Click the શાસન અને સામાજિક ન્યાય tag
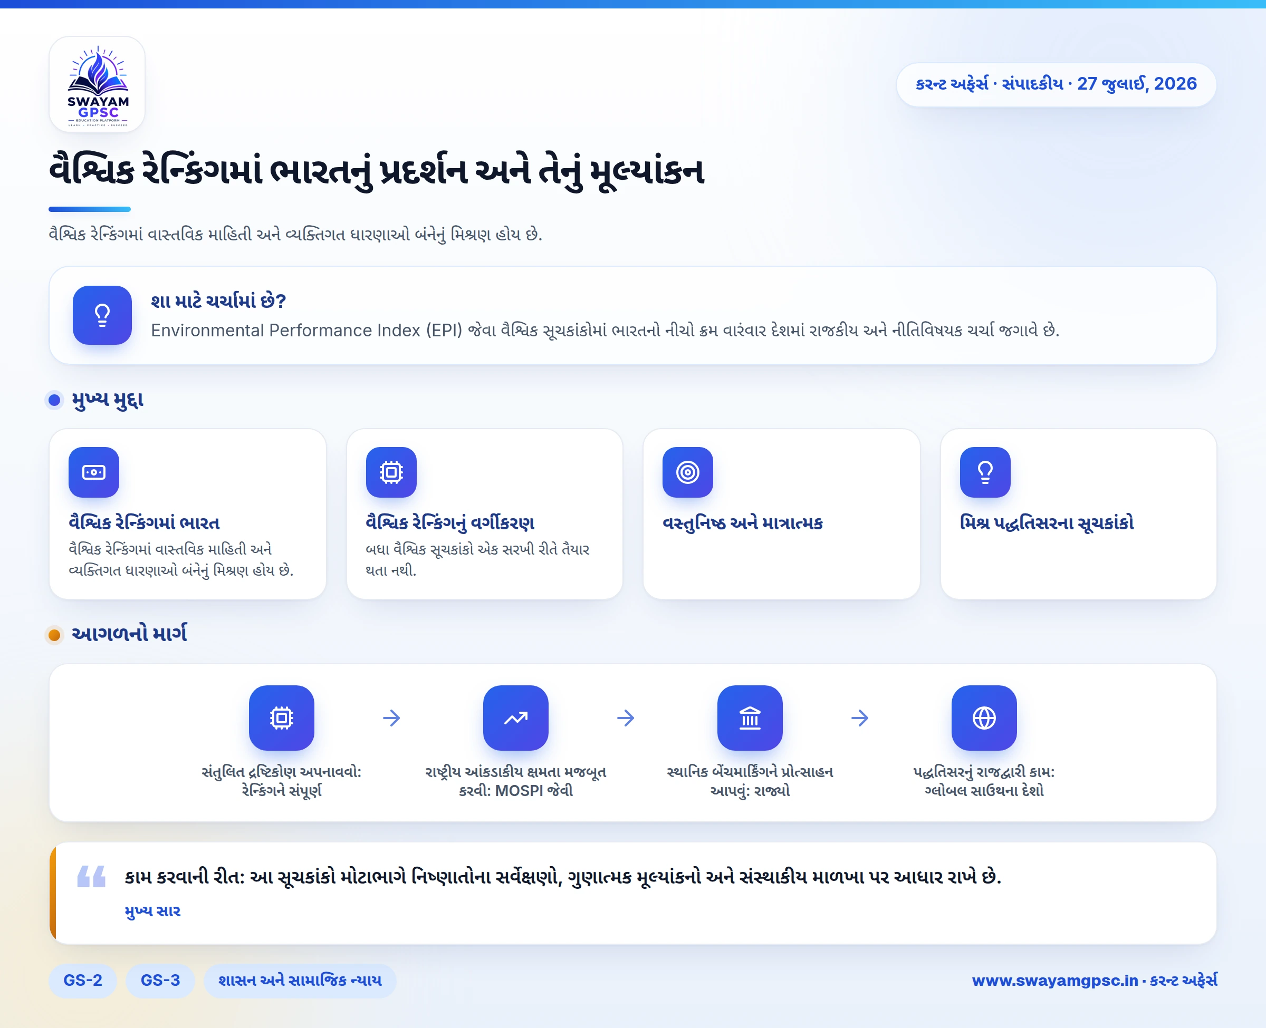 [300, 981]
